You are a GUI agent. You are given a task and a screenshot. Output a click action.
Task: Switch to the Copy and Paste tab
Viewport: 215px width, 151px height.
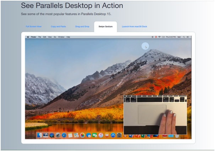[59, 26]
